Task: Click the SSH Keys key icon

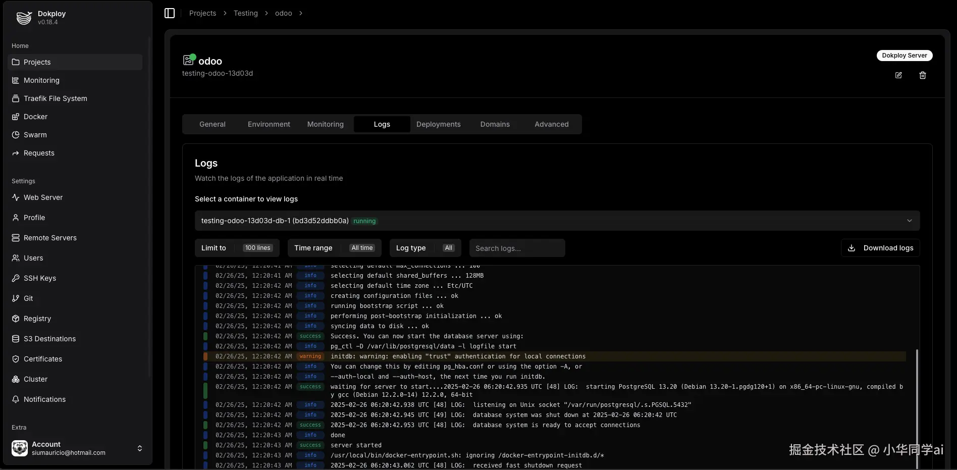Action: pyautogui.click(x=16, y=278)
